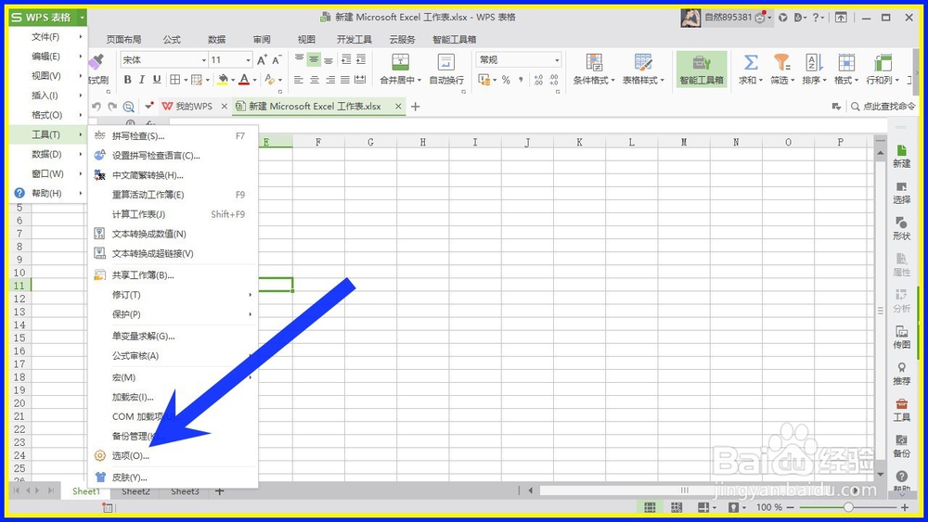
Task: Click the Italic formatting icon
Action: coord(142,80)
